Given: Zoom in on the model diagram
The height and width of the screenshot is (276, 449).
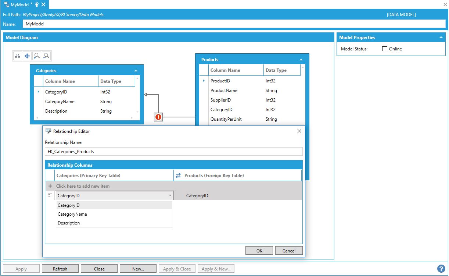Looking at the screenshot, I should click(x=37, y=56).
